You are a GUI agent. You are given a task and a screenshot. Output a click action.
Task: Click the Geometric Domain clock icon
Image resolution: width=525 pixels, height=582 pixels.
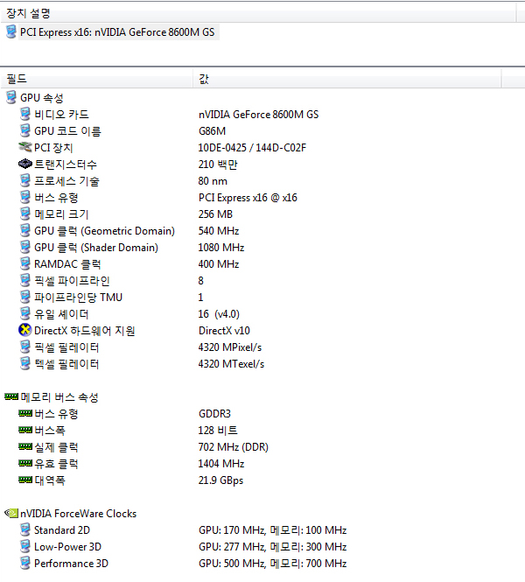25,230
